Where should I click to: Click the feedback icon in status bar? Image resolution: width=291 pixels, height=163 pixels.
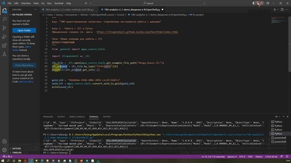[x=281, y=157]
